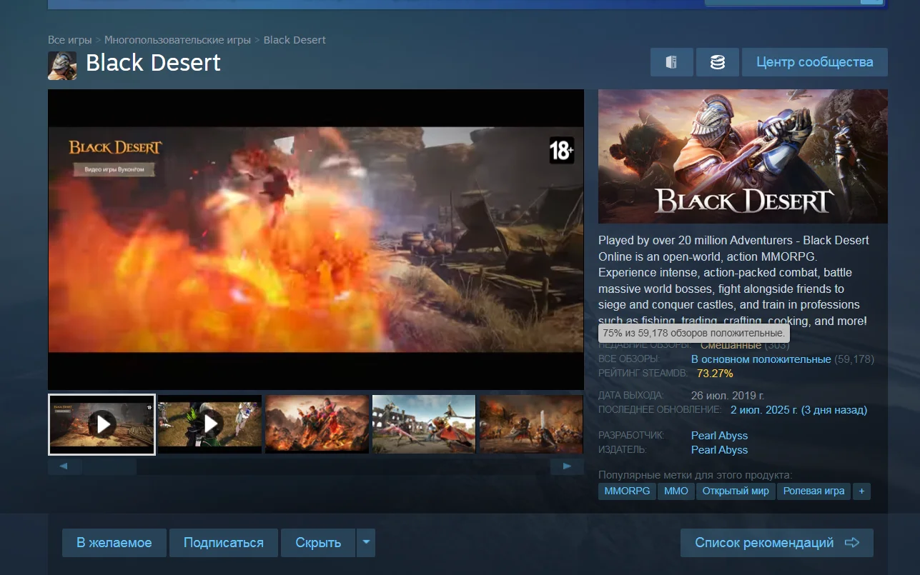Select the Открытый мир tag
This screenshot has height=575, width=920.
coord(736,491)
